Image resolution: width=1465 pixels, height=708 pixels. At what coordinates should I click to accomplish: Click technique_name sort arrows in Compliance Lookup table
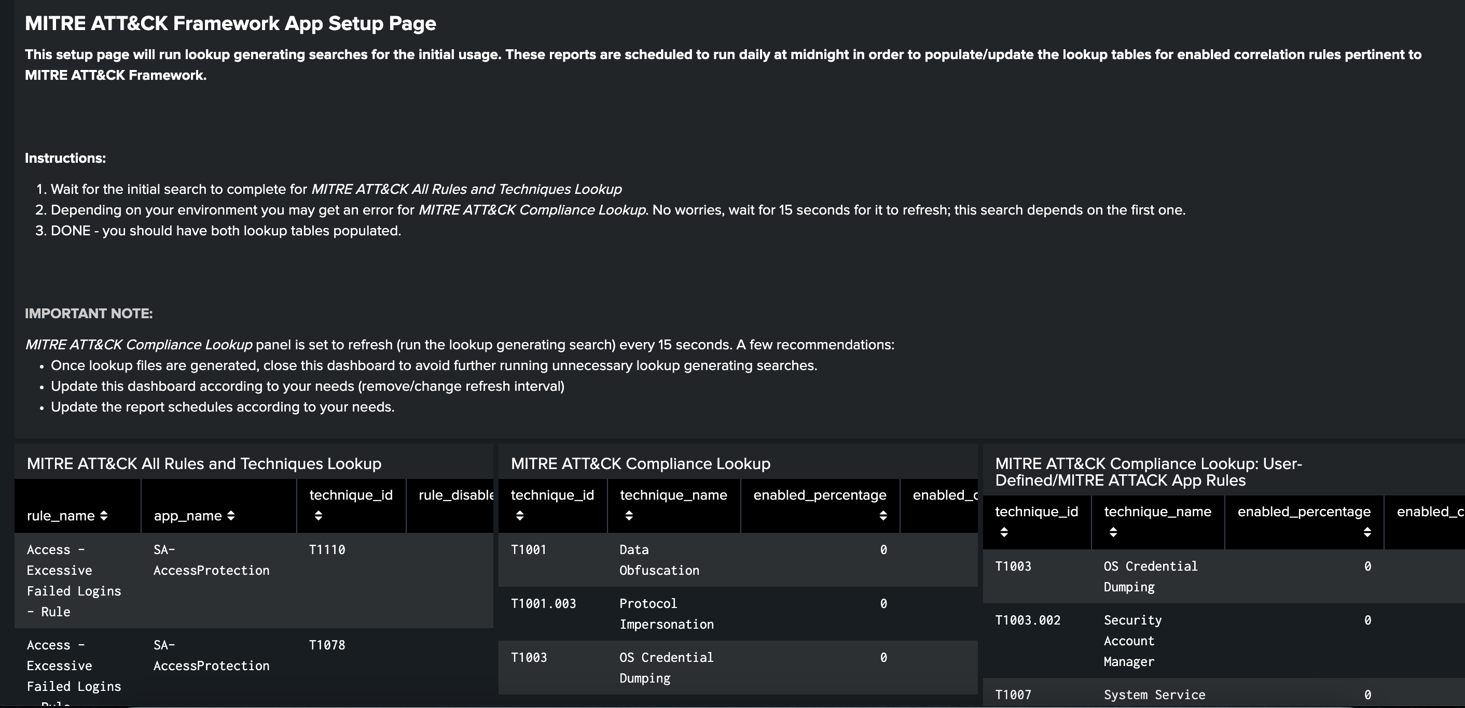628,515
